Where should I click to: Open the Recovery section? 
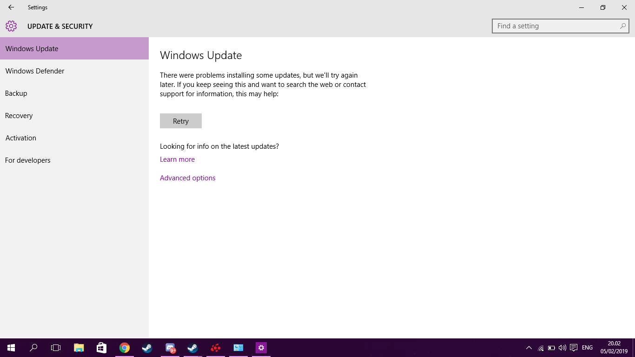74,115
